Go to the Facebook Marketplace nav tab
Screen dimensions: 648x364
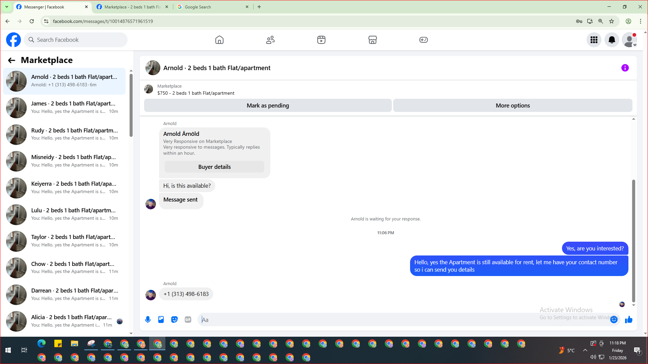[372, 40]
